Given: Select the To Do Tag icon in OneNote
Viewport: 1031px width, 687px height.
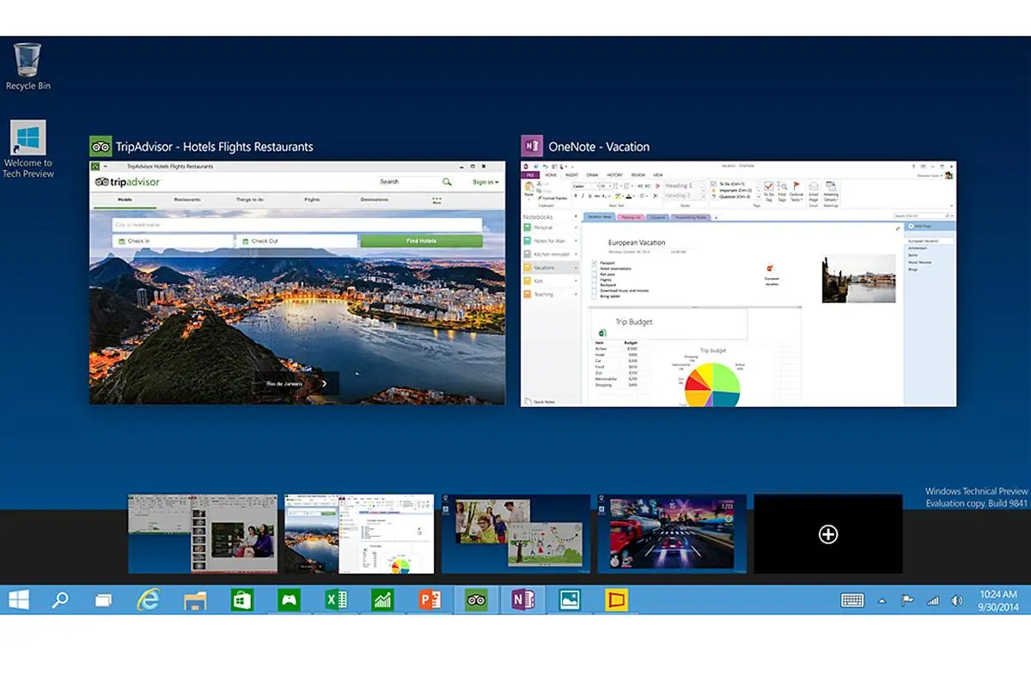Looking at the screenshot, I should 768,187.
